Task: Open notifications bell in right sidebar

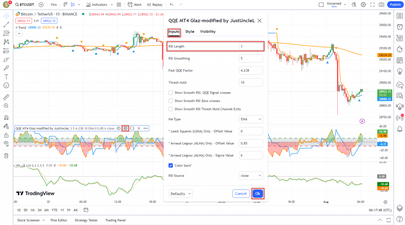Action: click(399, 129)
